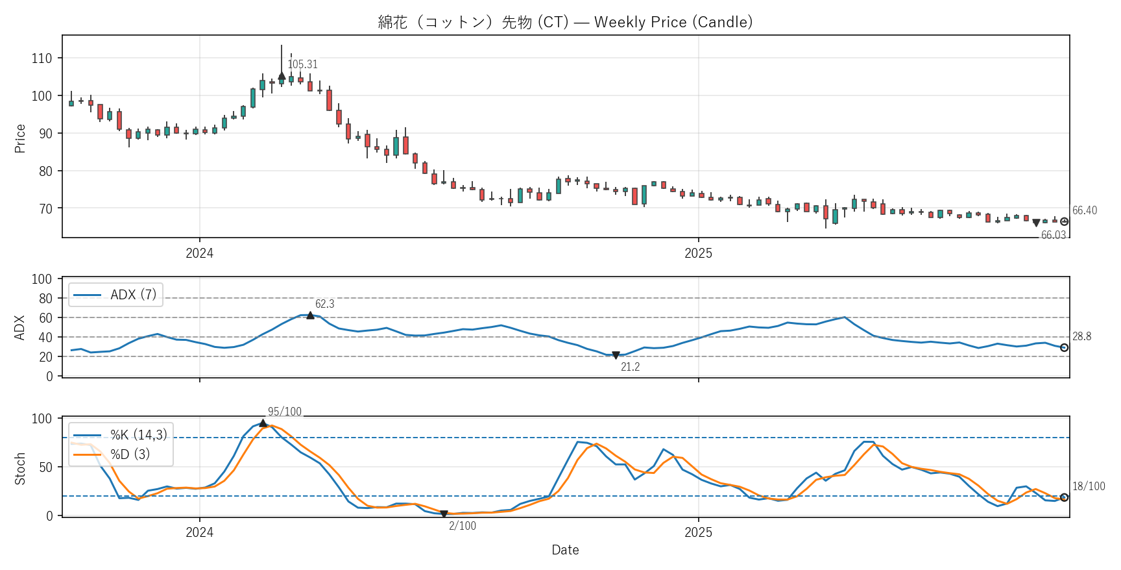Screen dimensions: 1121x570
Task: Click the orange %D legend line swatch
Action: point(87,454)
